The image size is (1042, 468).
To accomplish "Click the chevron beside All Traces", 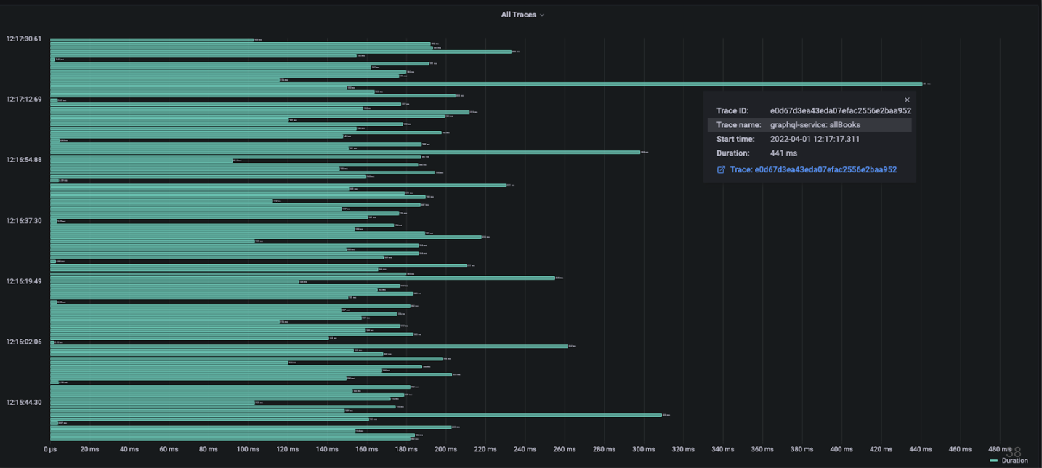I will pyautogui.click(x=542, y=15).
